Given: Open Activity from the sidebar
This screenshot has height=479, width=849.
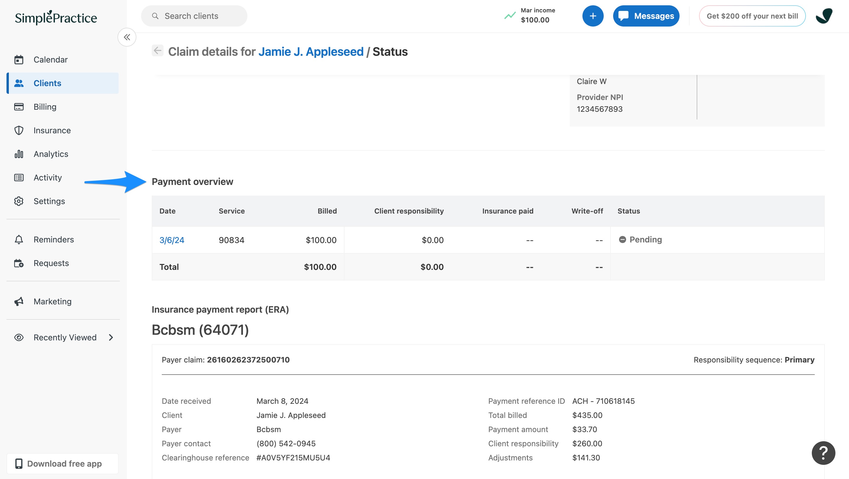Looking at the screenshot, I should tap(63, 178).
